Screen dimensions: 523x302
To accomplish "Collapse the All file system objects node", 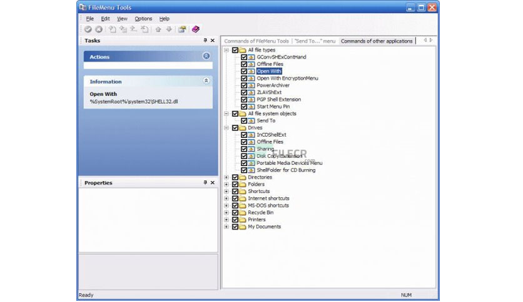I will click(226, 114).
